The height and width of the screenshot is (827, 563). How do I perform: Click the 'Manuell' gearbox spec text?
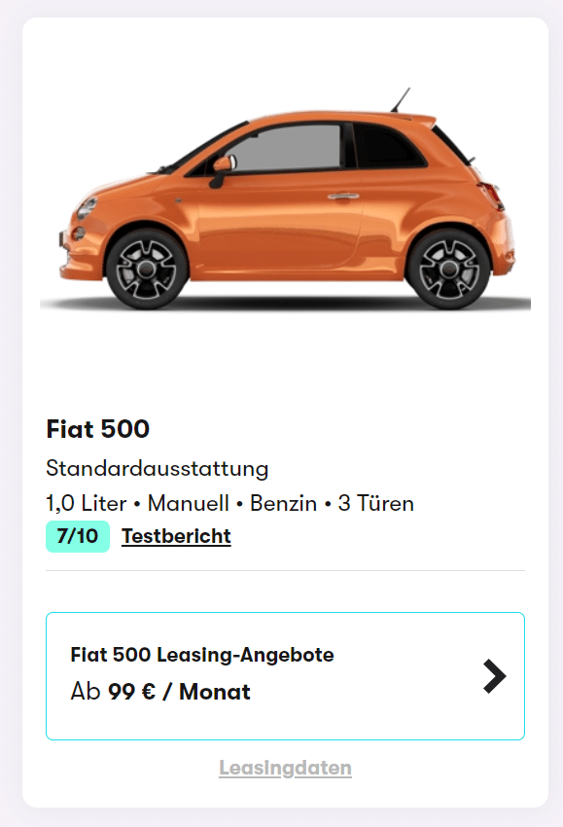[189, 503]
